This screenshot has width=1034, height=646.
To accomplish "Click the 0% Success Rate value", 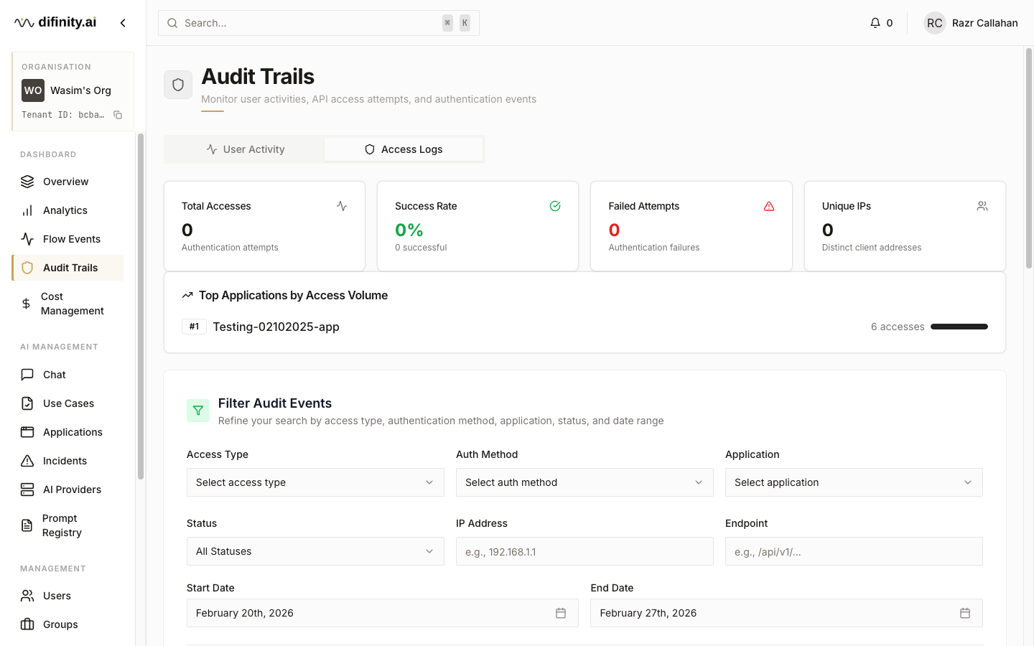I will (409, 230).
